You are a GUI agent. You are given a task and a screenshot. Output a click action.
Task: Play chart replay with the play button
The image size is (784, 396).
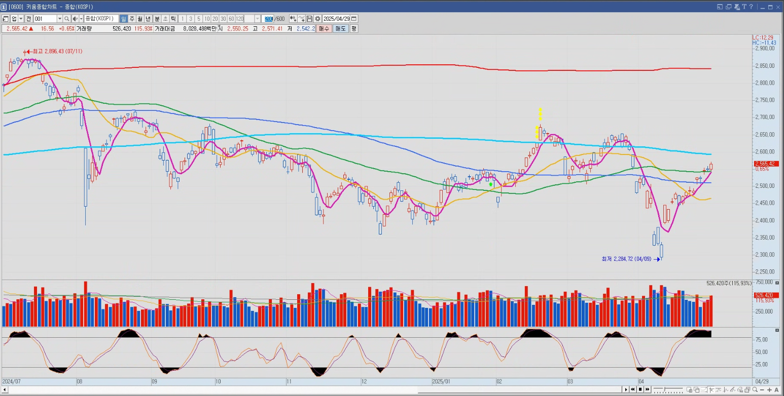(626, 389)
